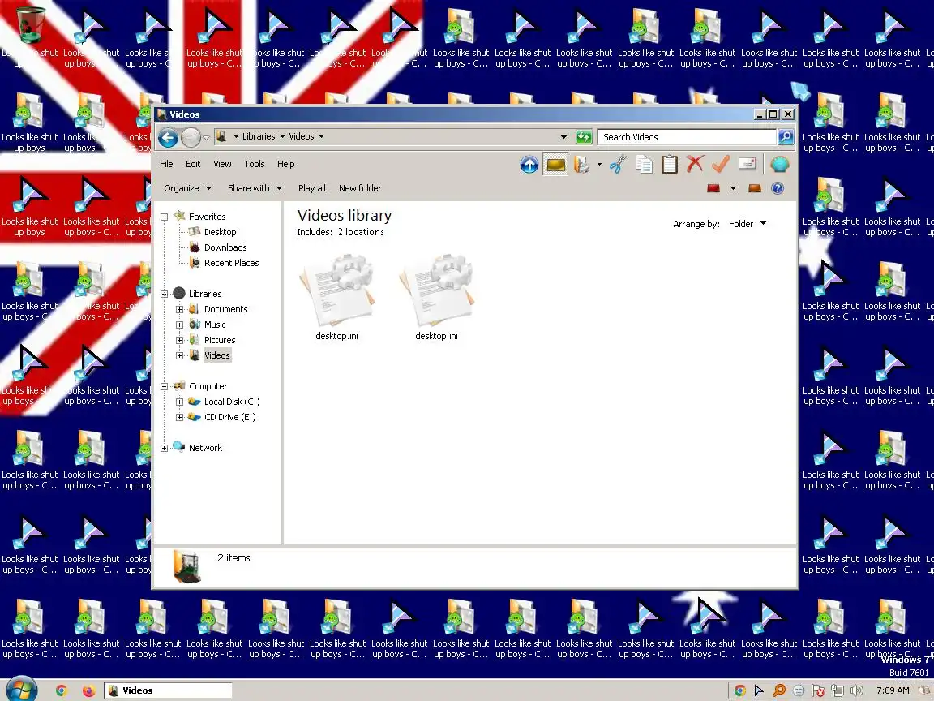Click the clipboard Paste icon

pyautogui.click(x=670, y=164)
